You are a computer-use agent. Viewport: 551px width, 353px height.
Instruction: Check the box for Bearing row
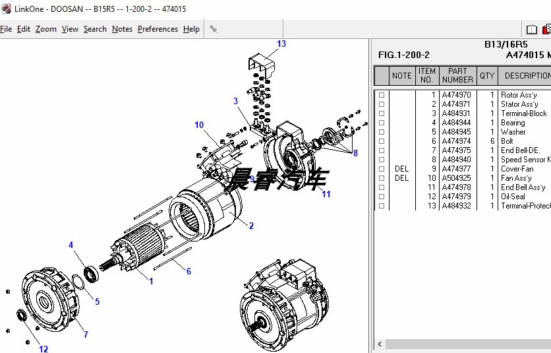tap(382, 123)
